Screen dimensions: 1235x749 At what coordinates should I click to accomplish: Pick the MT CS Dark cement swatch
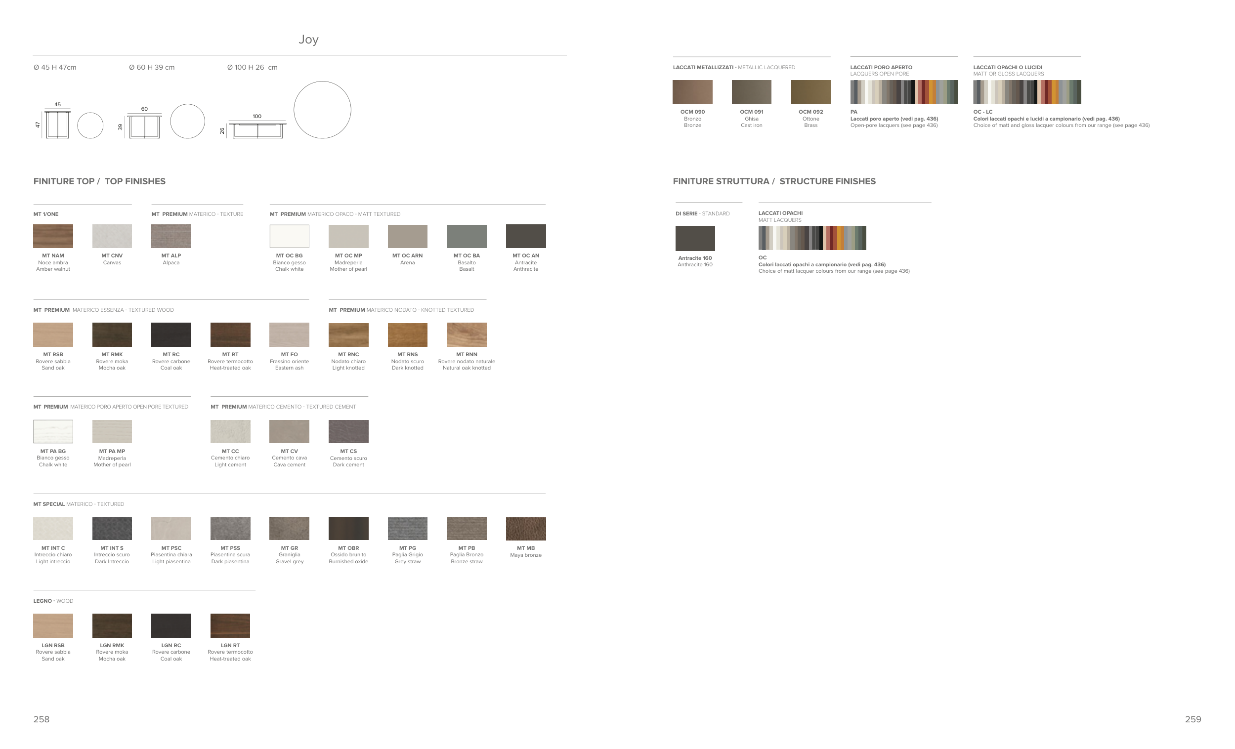pos(348,431)
